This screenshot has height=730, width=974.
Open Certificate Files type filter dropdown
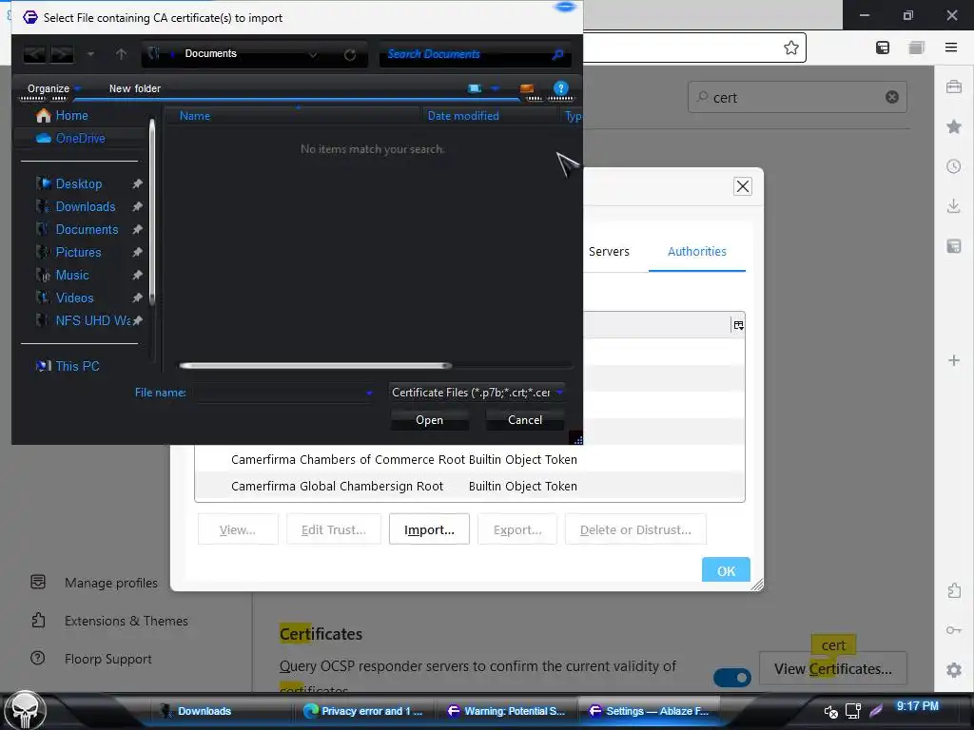pyautogui.click(x=477, y=393)
